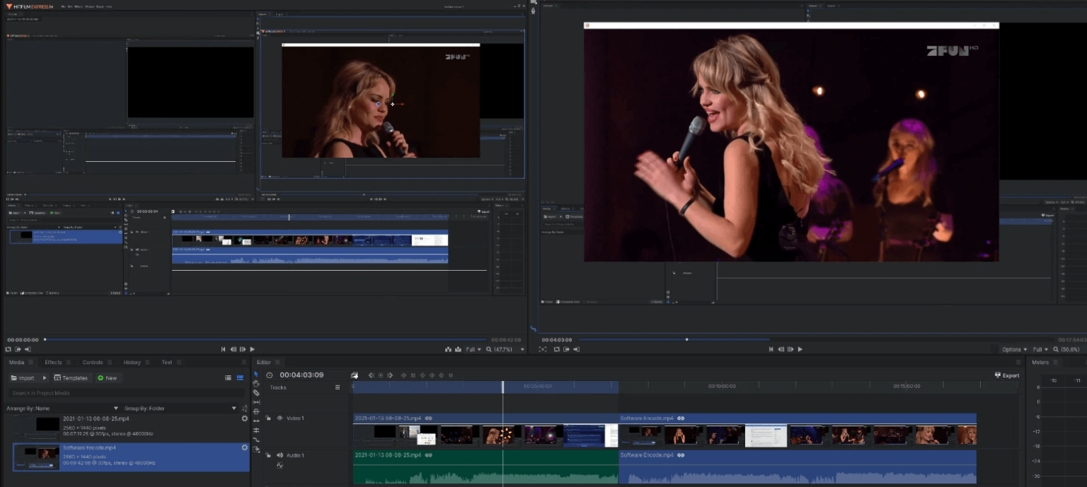Step to the previous frame in the Viewer
The width and height of the screenshot is (1087, 487).
click(781, 349)
